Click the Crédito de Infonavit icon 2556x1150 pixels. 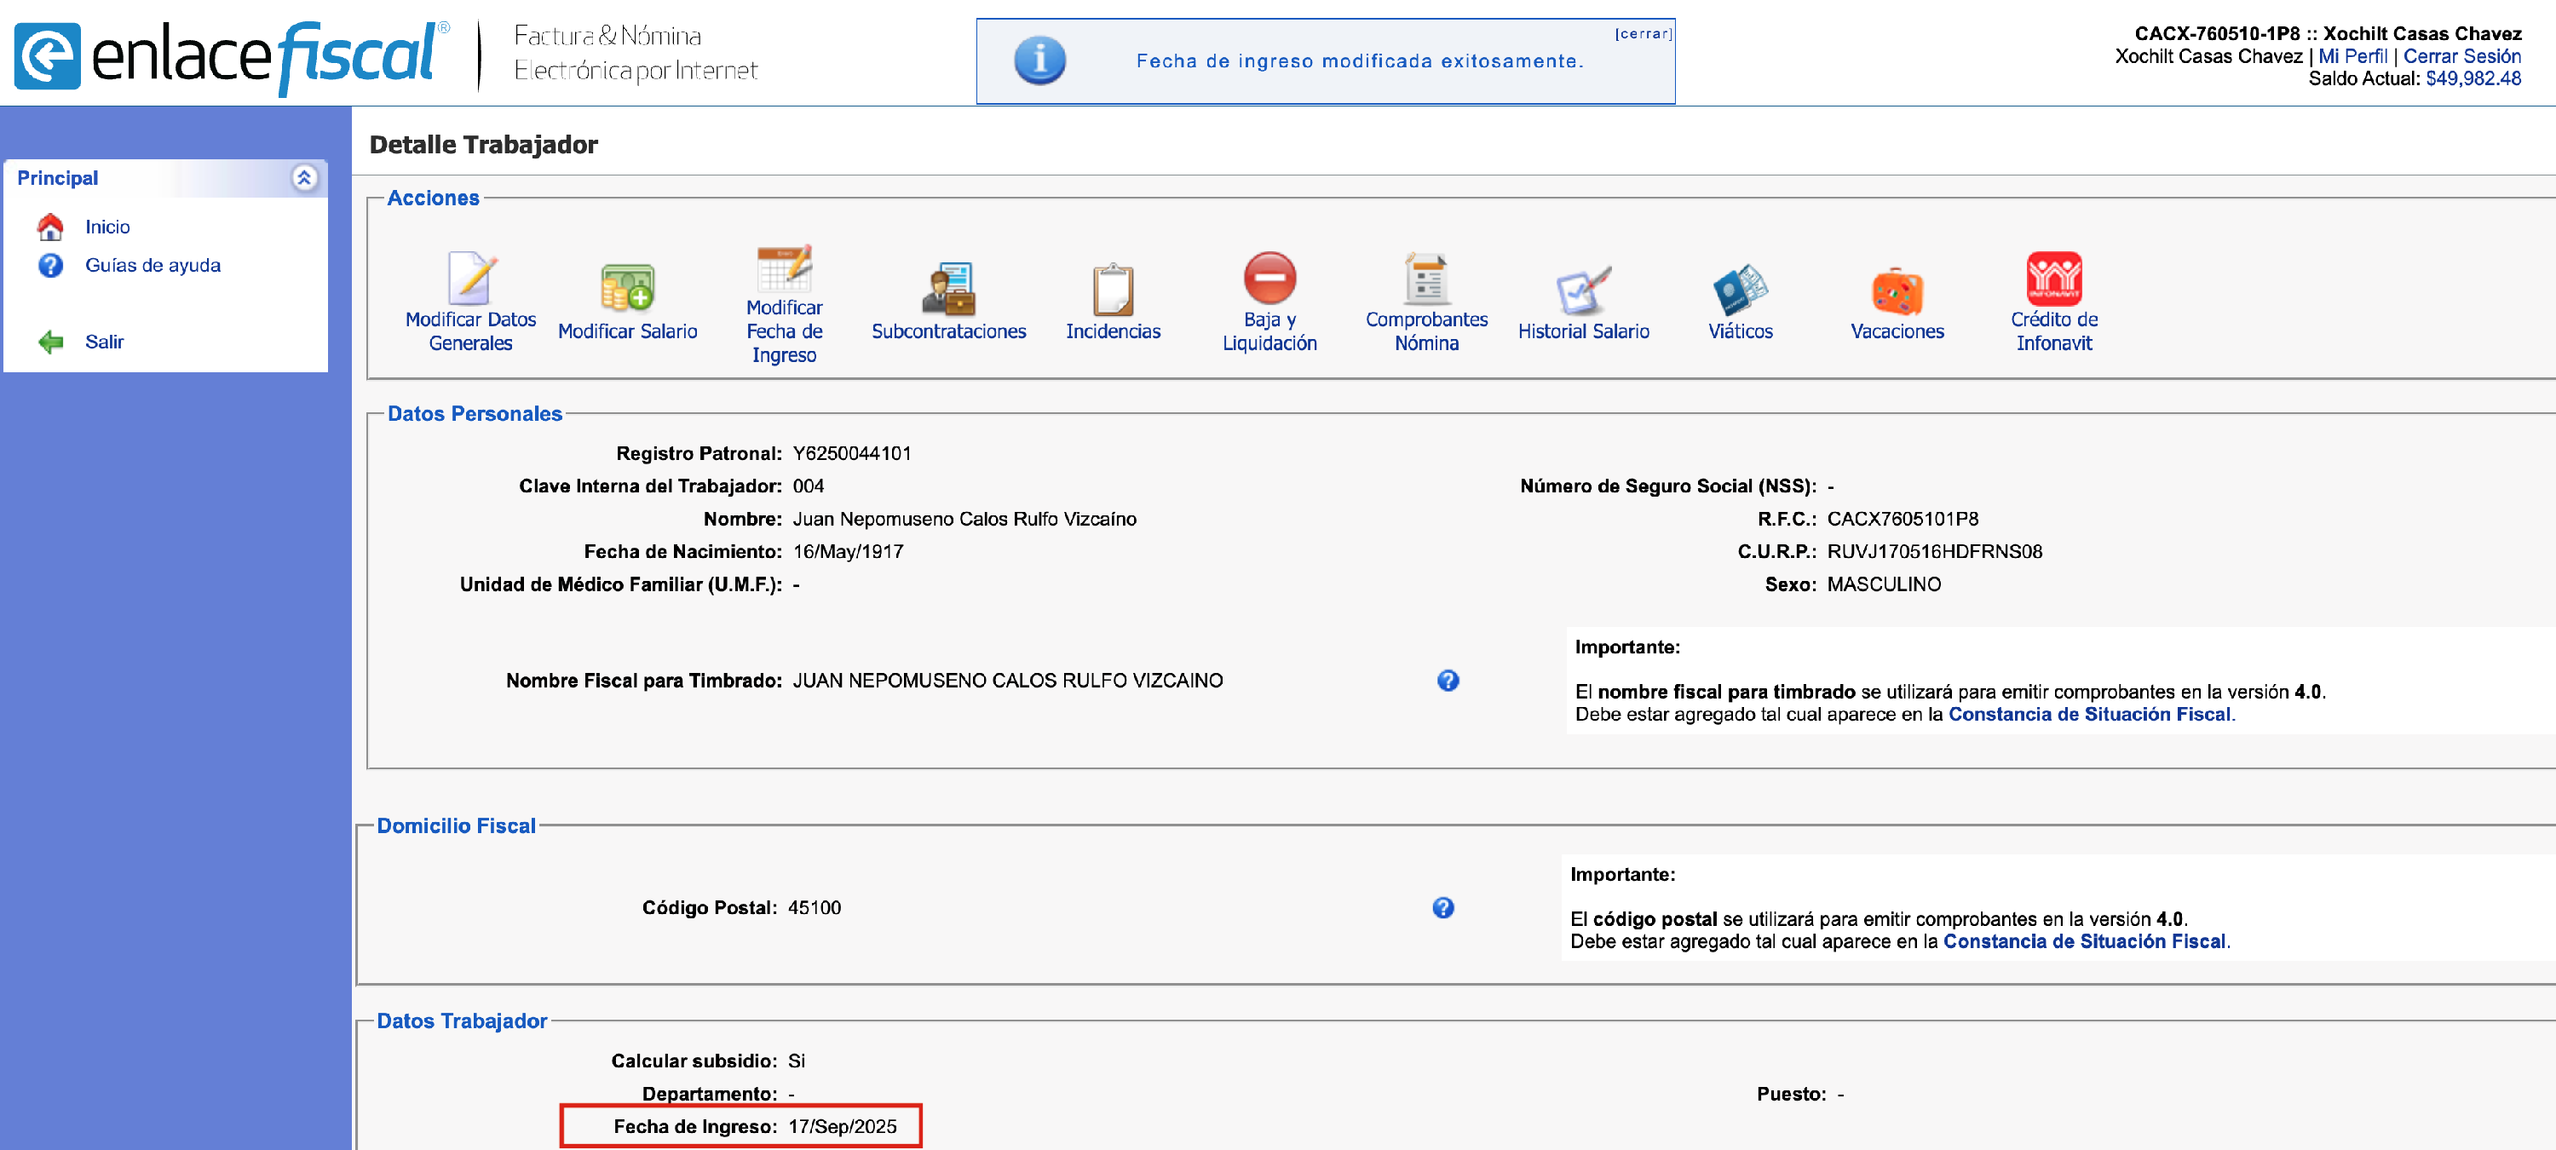pyautogui.click(x=2053, y=279)
